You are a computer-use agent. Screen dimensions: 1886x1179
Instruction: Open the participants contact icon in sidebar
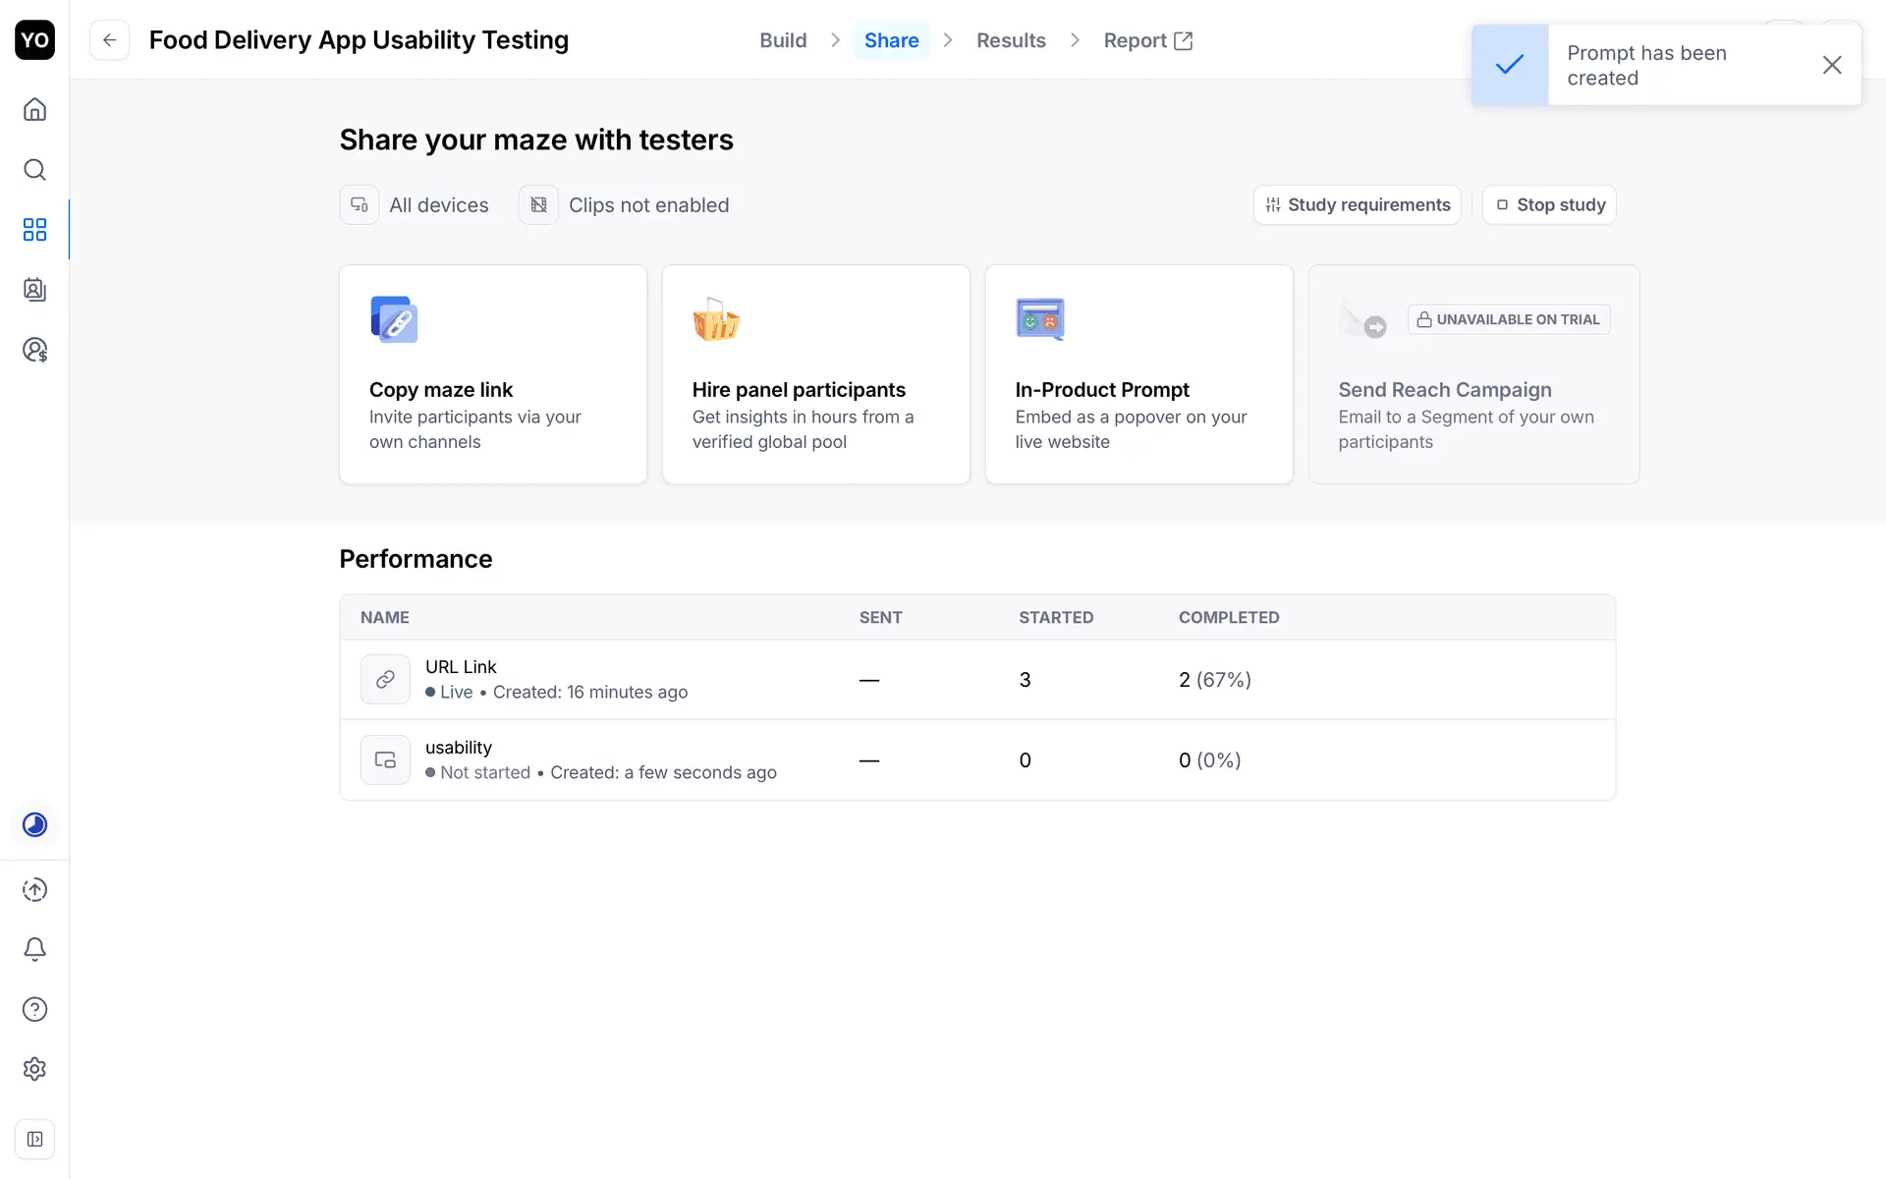pos(34,290)
